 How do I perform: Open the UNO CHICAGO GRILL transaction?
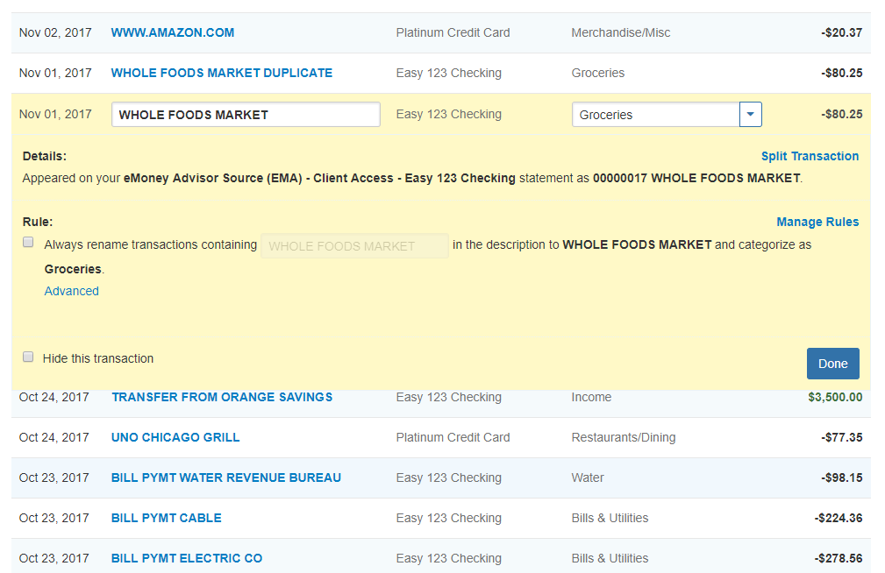pyautogui.click(x=175, y=437)
